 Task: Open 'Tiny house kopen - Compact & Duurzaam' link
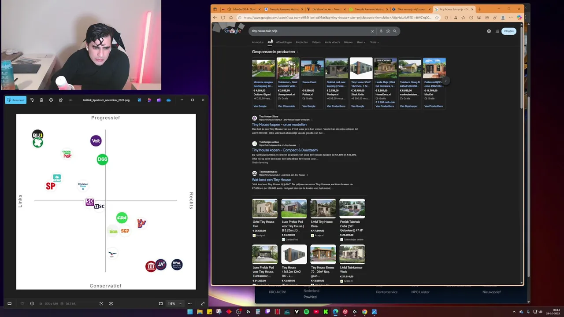(x=285, y=150)
